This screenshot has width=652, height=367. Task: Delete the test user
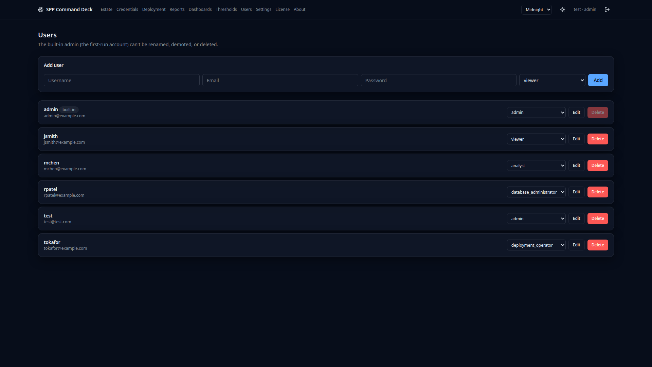coord(598,219)
